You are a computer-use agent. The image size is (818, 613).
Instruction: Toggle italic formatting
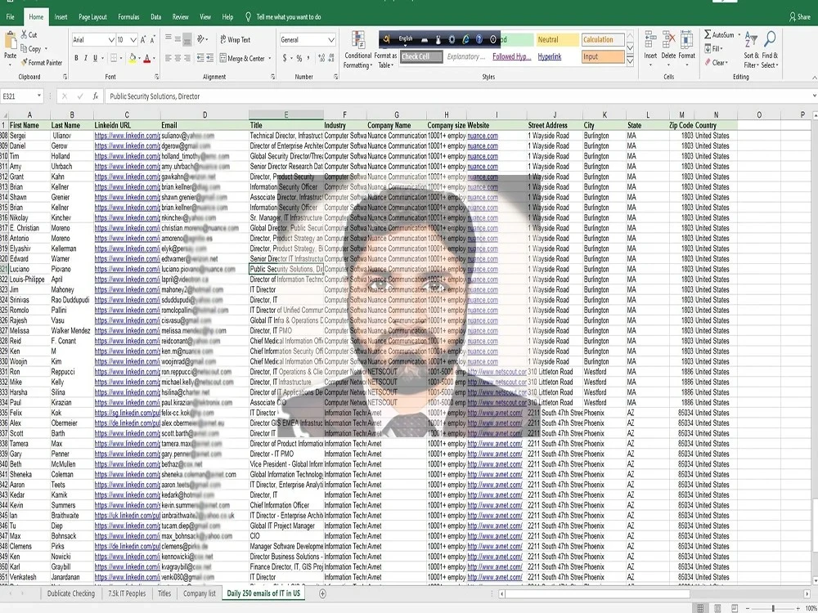(x=86, y=58)
